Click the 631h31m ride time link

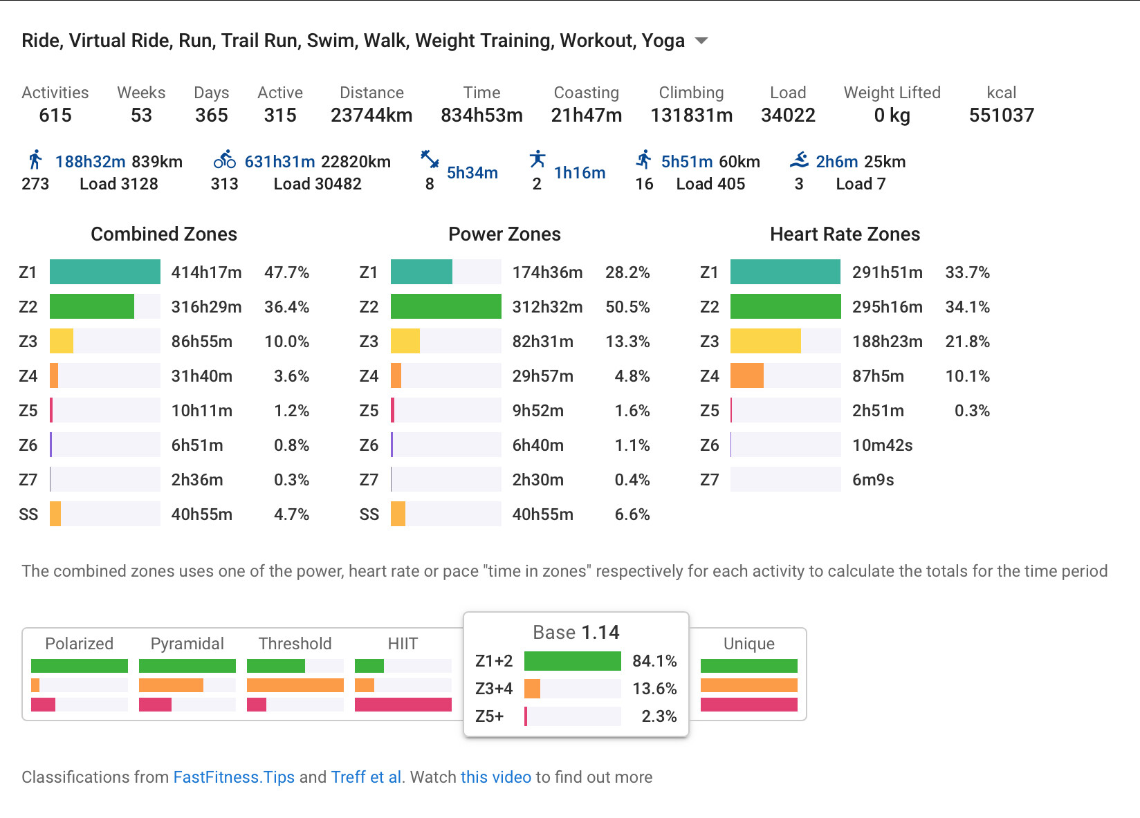(279, 162)
